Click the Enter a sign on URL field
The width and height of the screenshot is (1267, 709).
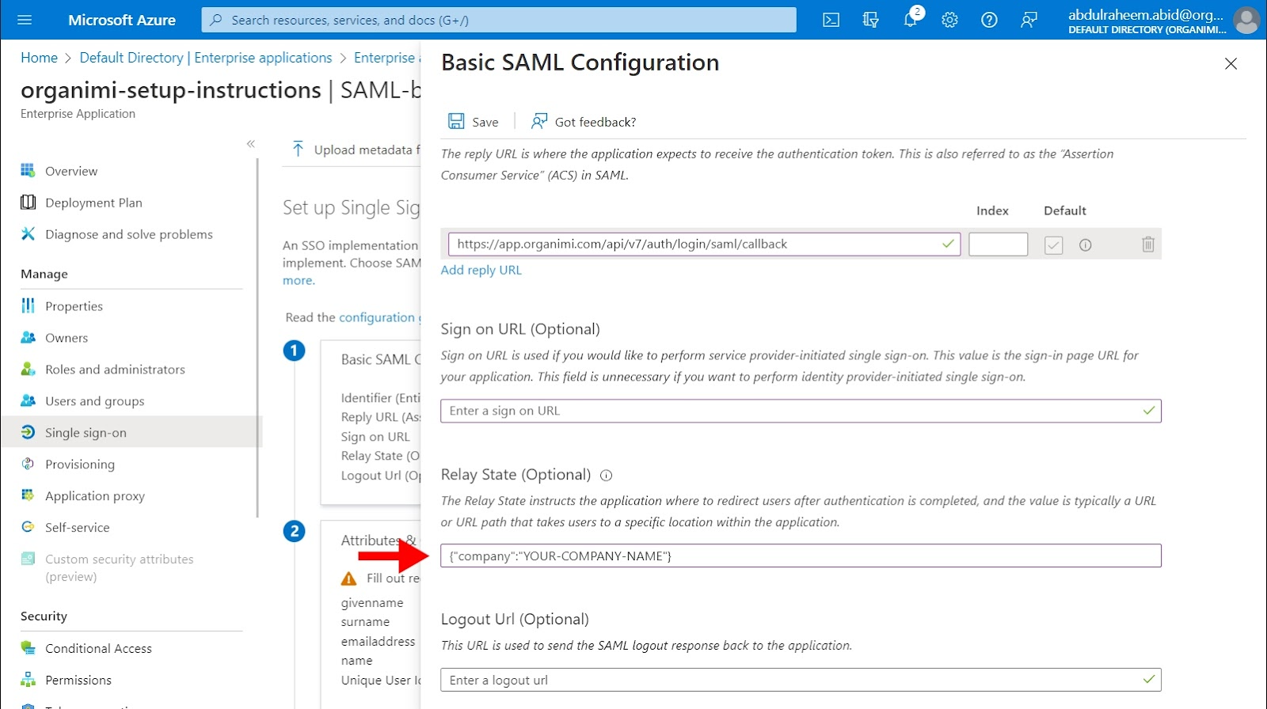801,411
